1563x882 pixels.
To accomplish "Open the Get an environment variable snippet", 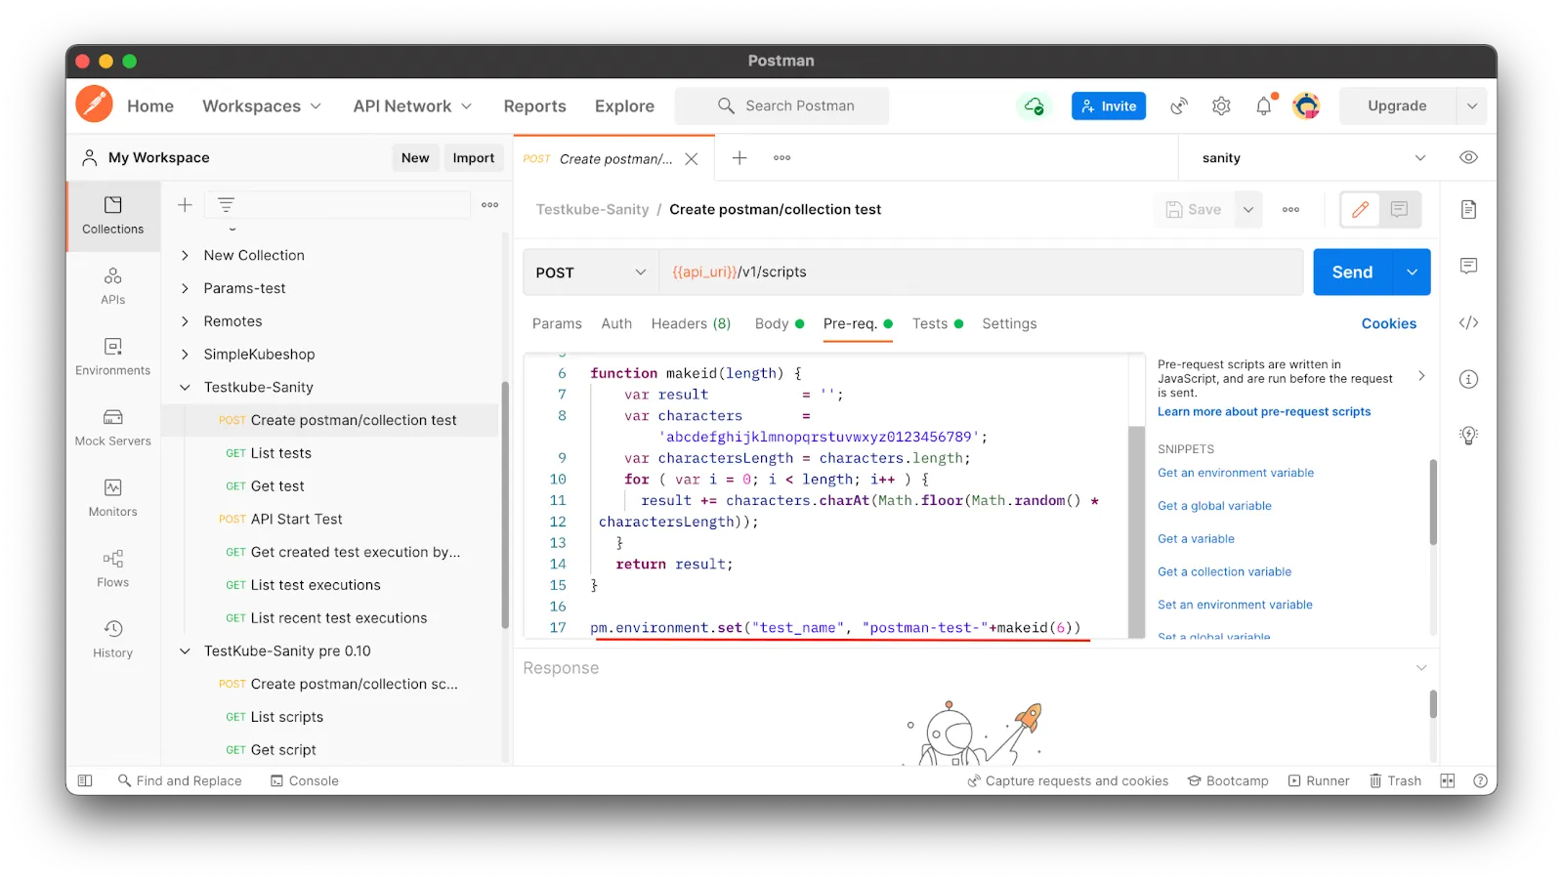I will pos(1235,472).
